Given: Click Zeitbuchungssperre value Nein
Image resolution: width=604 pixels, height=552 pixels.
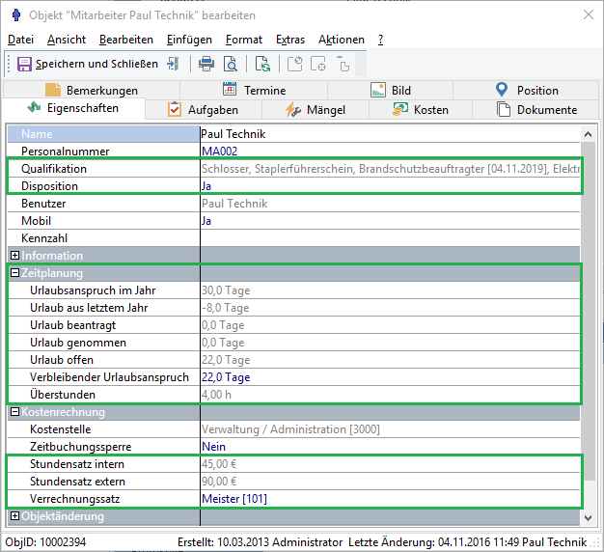Looking at the screenshot, I should click(x=390, y=447).
